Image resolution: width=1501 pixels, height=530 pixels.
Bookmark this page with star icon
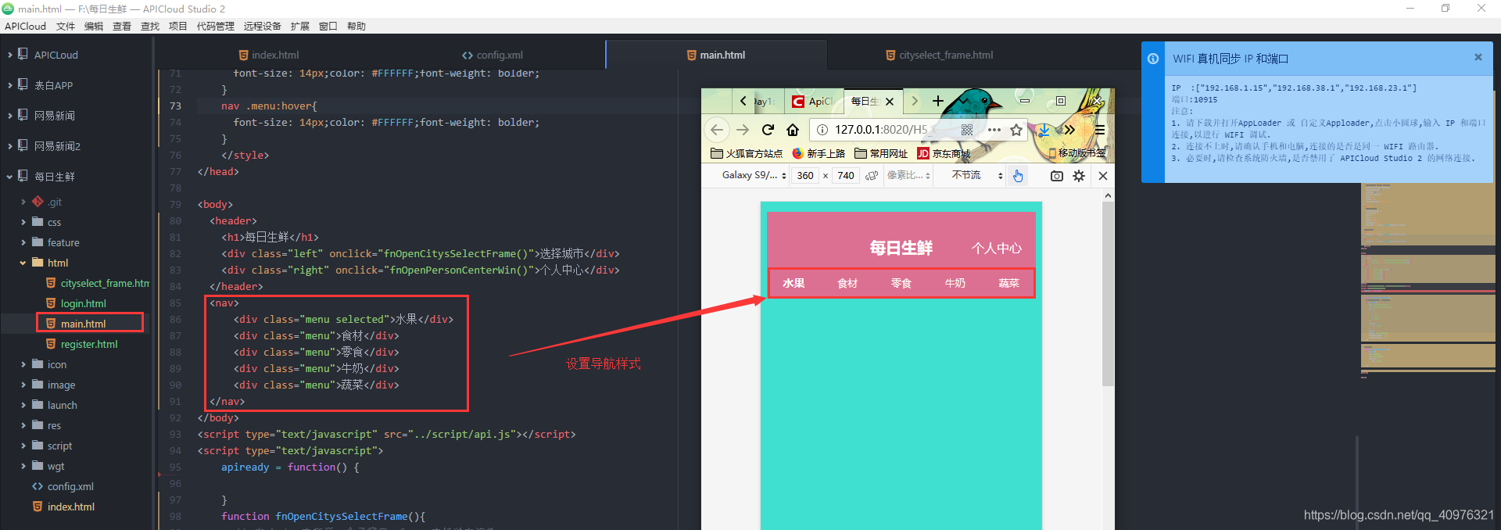click(x=1016, y=130)
